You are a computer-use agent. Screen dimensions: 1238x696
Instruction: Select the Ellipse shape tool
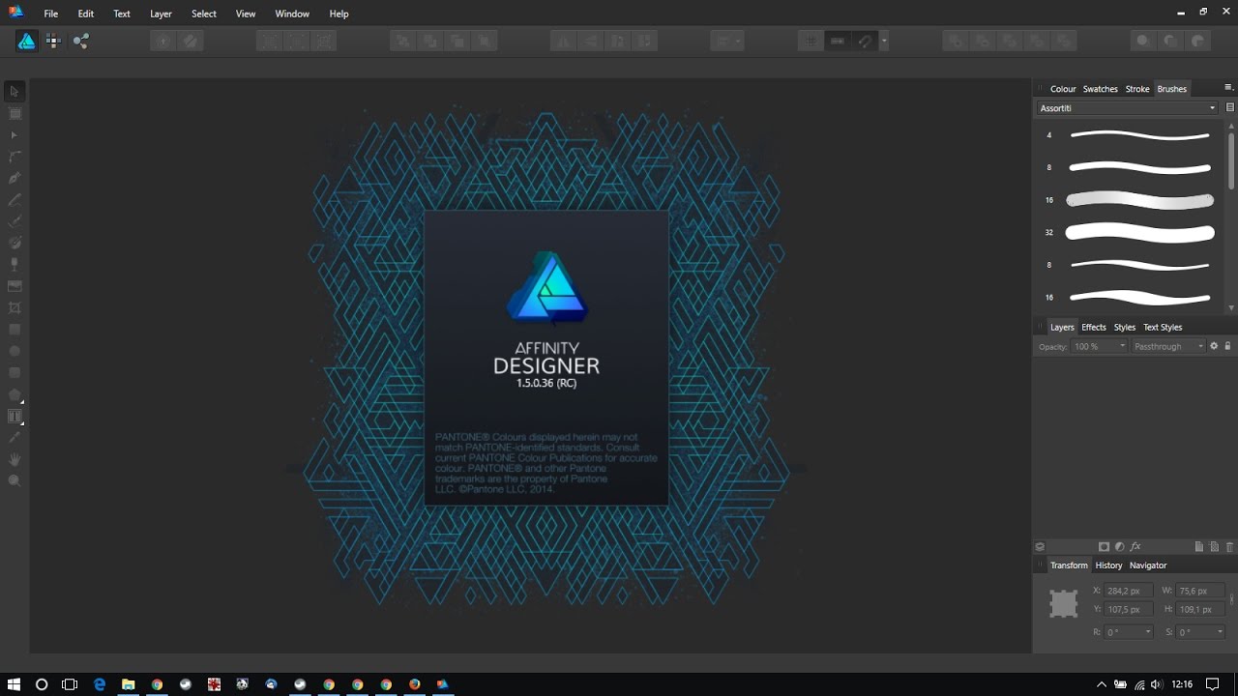15,351
